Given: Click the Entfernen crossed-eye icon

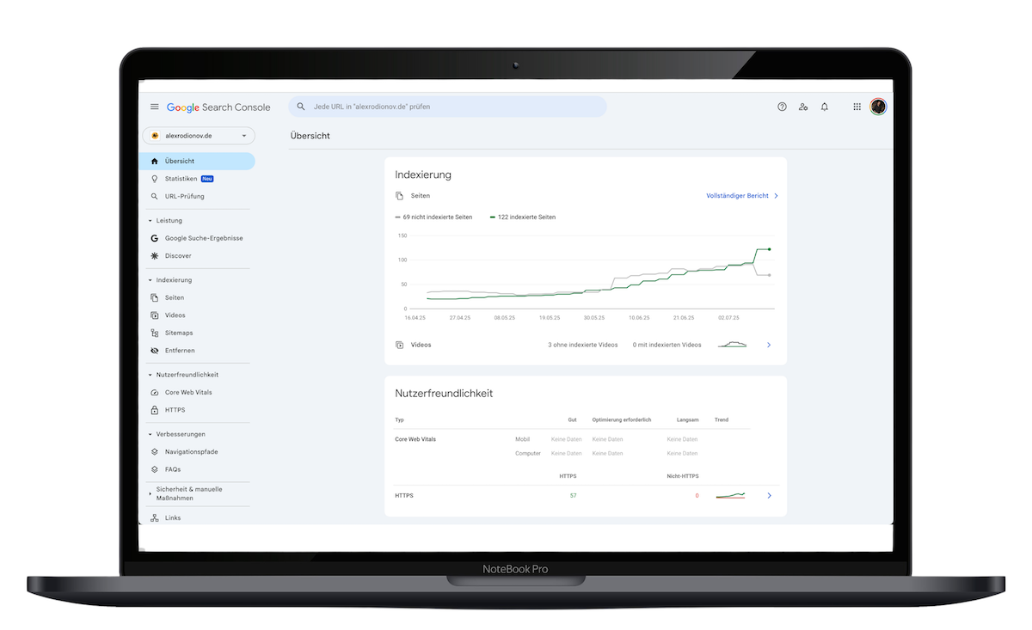Looking at the screenshot, I should click(155, 351).
